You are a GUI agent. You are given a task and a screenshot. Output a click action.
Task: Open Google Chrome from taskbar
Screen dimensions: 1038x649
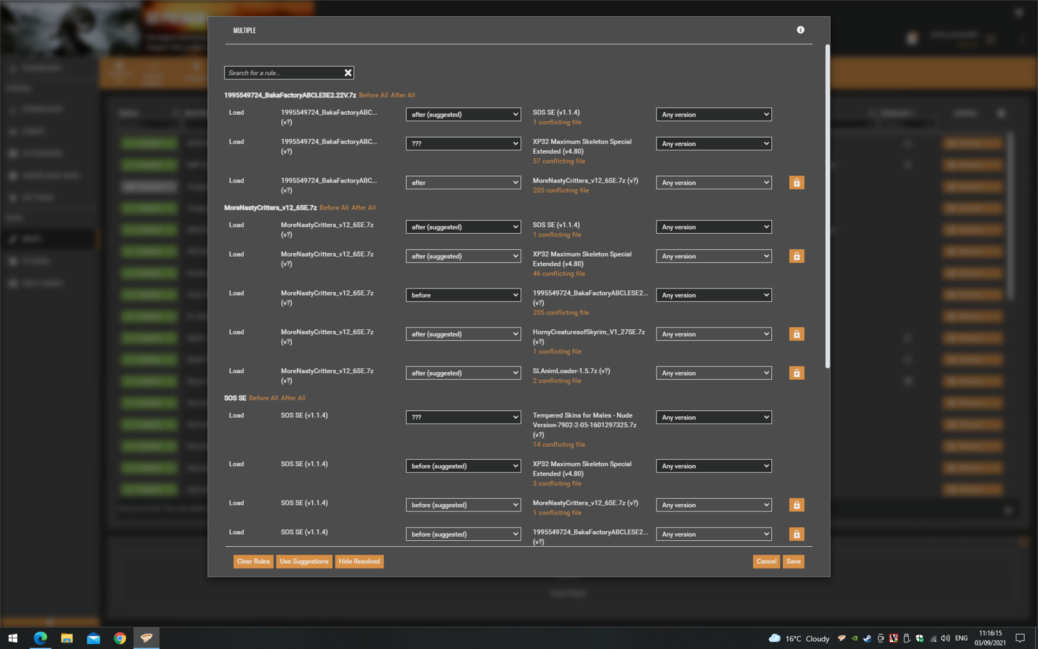pyautogui.click(x=120, y=638)
